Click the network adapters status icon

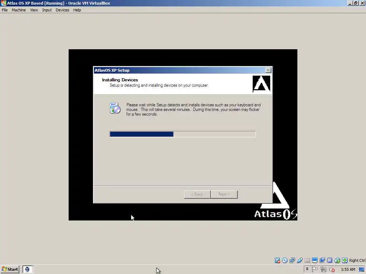292,260
